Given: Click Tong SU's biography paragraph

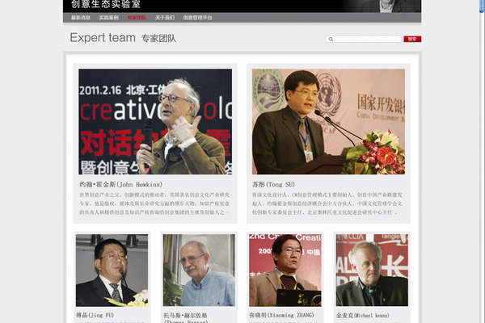Looking at the screenshot, I should 327,203.
